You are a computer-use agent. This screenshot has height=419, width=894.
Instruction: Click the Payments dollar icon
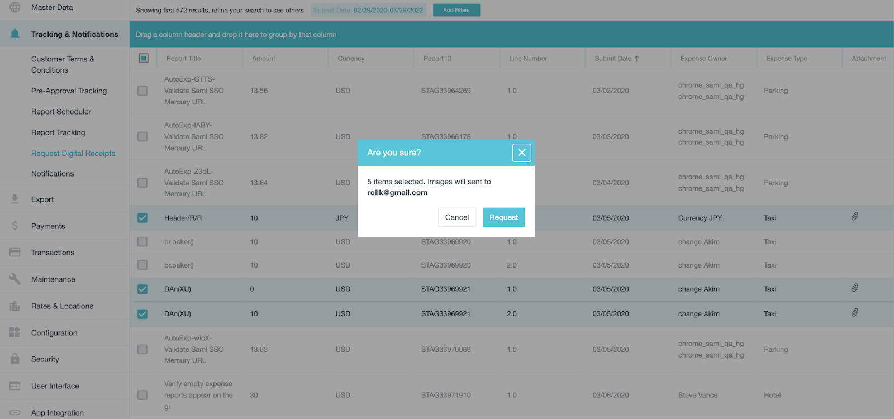[x=15, y=226]
